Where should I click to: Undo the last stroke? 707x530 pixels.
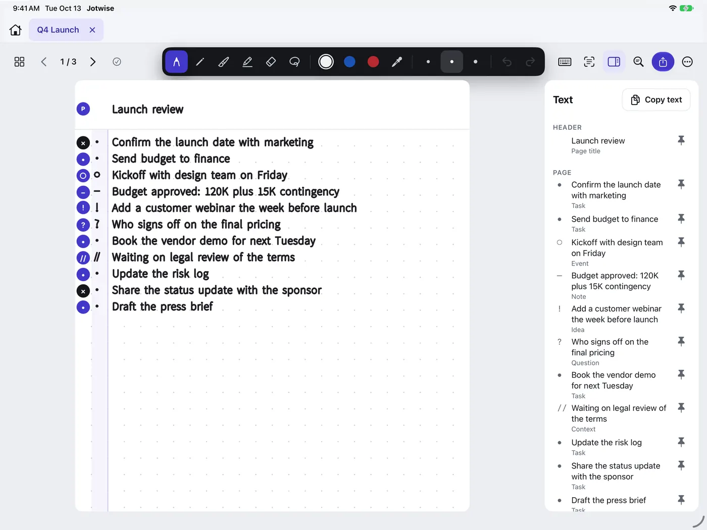(507, 62)
